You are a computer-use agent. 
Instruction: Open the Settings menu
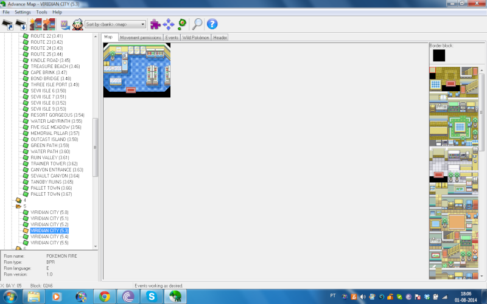click(23, 12)
